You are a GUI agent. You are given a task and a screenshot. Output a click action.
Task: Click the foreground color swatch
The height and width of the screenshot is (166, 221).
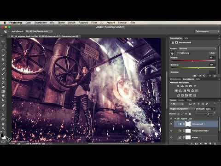(x=2, y=136)
